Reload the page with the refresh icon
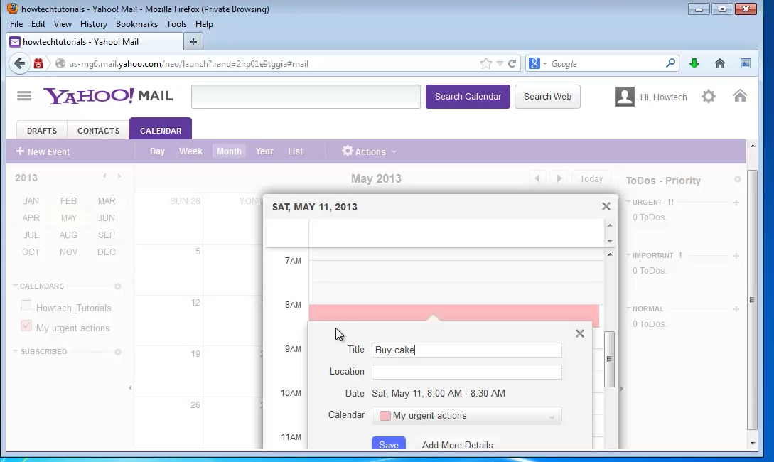 click(512, 64)
